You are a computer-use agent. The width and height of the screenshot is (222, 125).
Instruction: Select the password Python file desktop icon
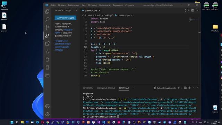(x=4, y=16)
